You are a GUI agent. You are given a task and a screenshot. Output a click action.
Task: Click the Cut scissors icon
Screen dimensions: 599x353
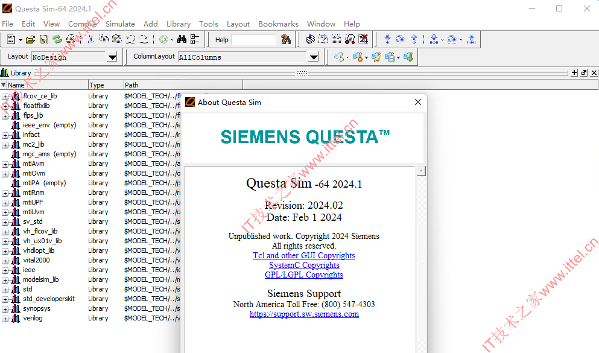(90, 39)
